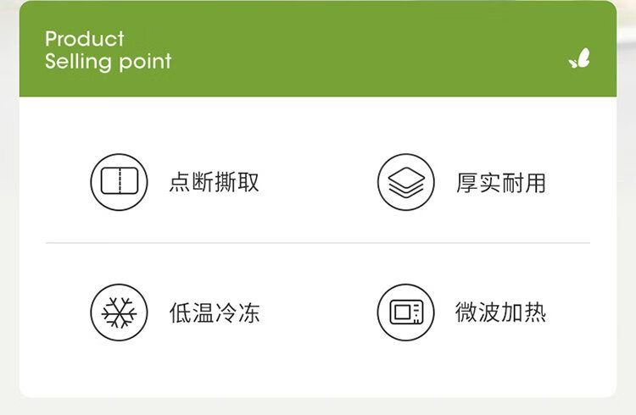The height and width of the screenshot is (415, 636).
Task: Click the 厚实耐用 label
Action: (x=501, y=182)
